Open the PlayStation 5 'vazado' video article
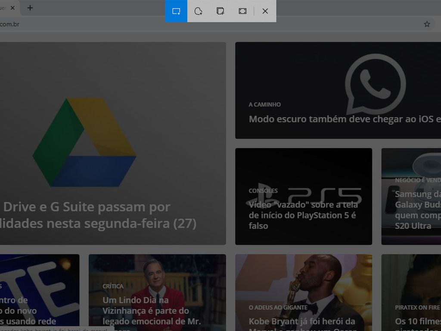 coord(304,197)
